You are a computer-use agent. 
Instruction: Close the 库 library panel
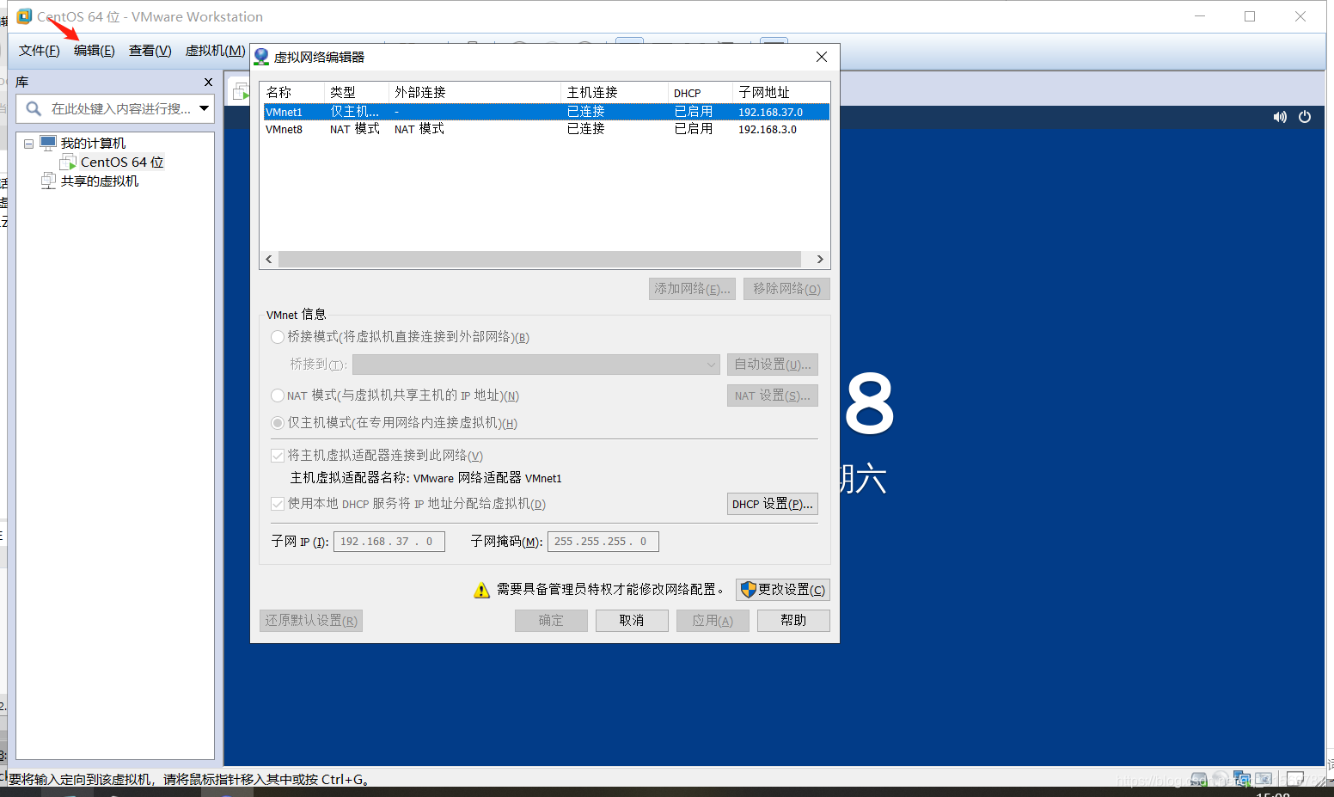pos(208,82)
